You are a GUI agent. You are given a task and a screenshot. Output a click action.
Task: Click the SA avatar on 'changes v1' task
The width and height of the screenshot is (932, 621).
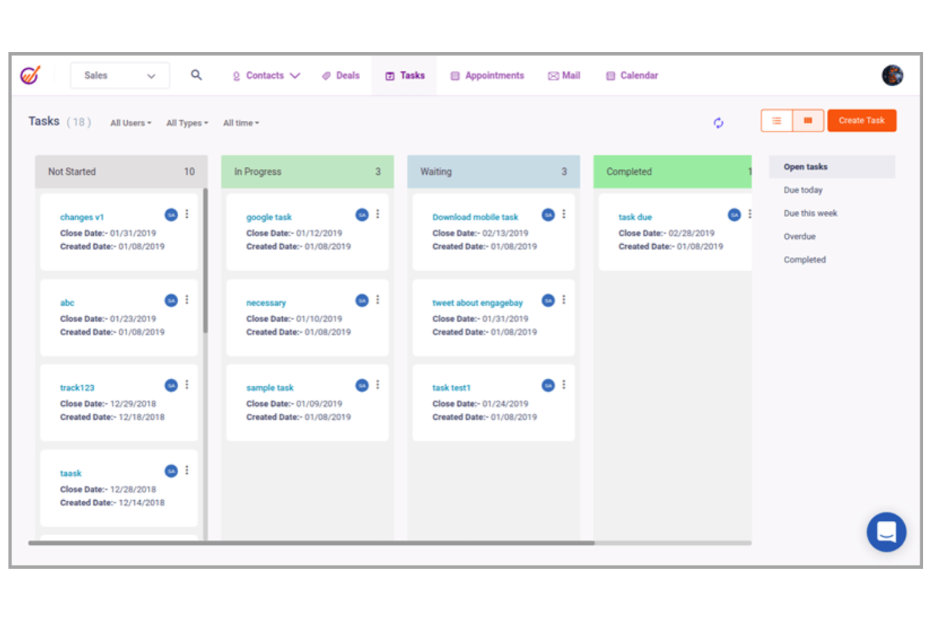point(171,215)
